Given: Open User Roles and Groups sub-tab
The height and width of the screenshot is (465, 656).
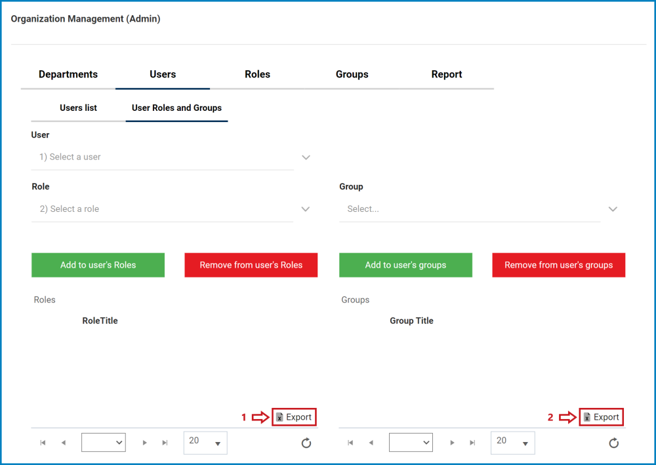Looking at the screenshot, I should [x=176, y=108].
